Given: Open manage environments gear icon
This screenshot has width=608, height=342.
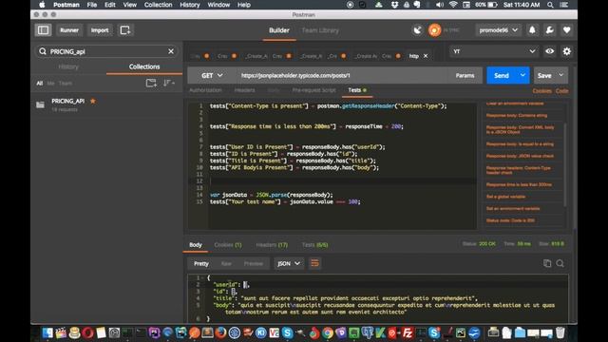Looking at the screenshot, I should tap(566, 51).
